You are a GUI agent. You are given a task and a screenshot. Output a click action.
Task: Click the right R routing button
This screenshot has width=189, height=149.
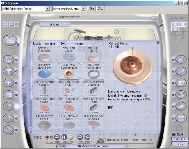[183, 24]
